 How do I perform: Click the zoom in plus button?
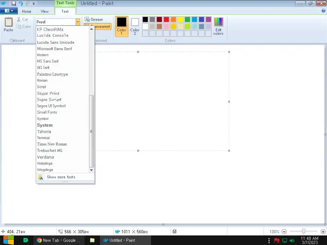pyautogui.click(x=323, y=232)
